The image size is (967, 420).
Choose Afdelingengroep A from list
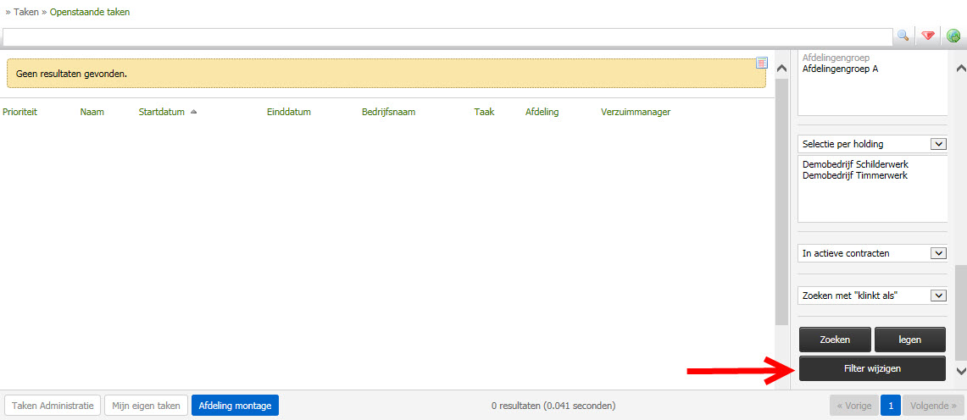tap(840, 69)
